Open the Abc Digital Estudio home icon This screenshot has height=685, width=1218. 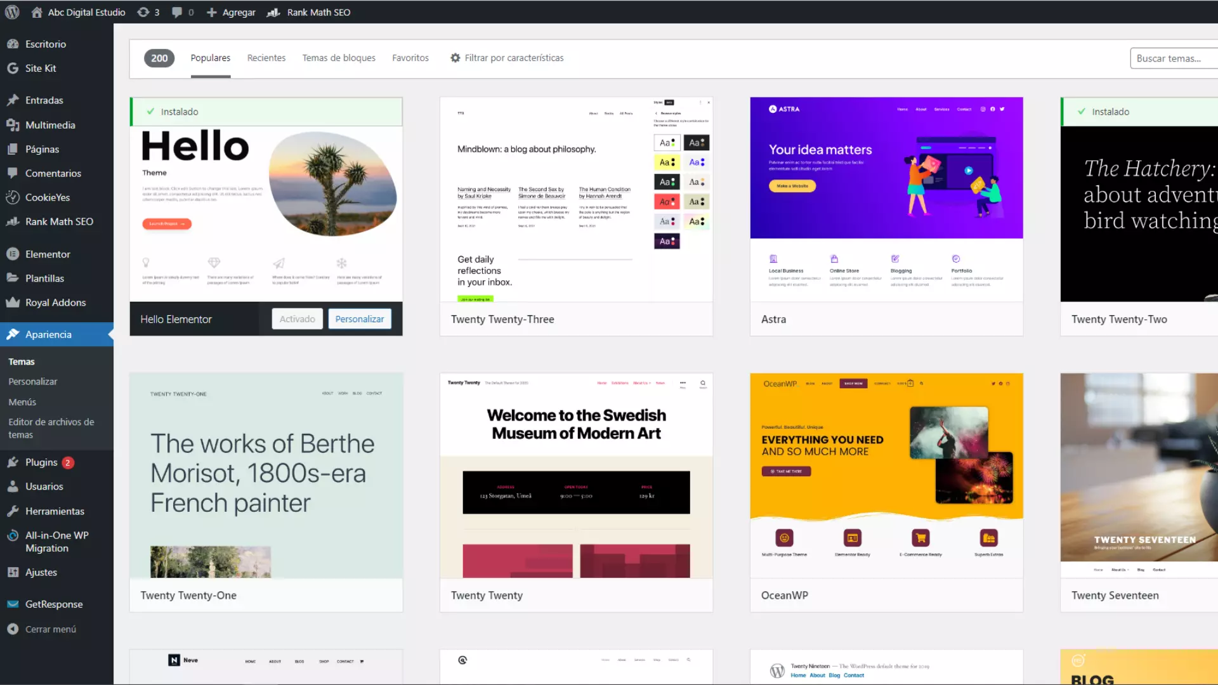pyautogui.click(x=37, y=12)
